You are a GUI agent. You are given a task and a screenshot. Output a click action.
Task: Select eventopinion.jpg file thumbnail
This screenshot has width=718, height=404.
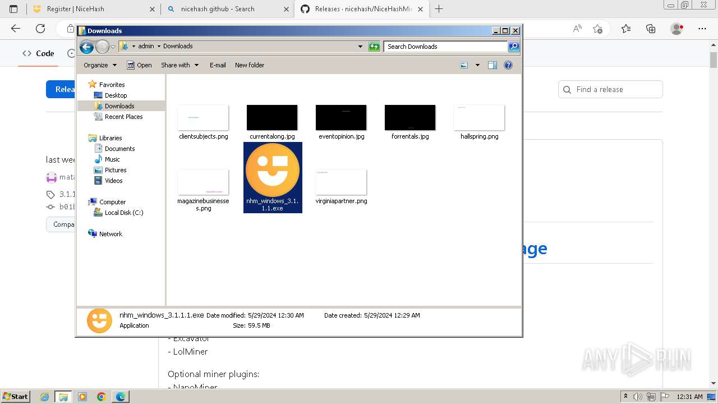[x=341, y=118]
